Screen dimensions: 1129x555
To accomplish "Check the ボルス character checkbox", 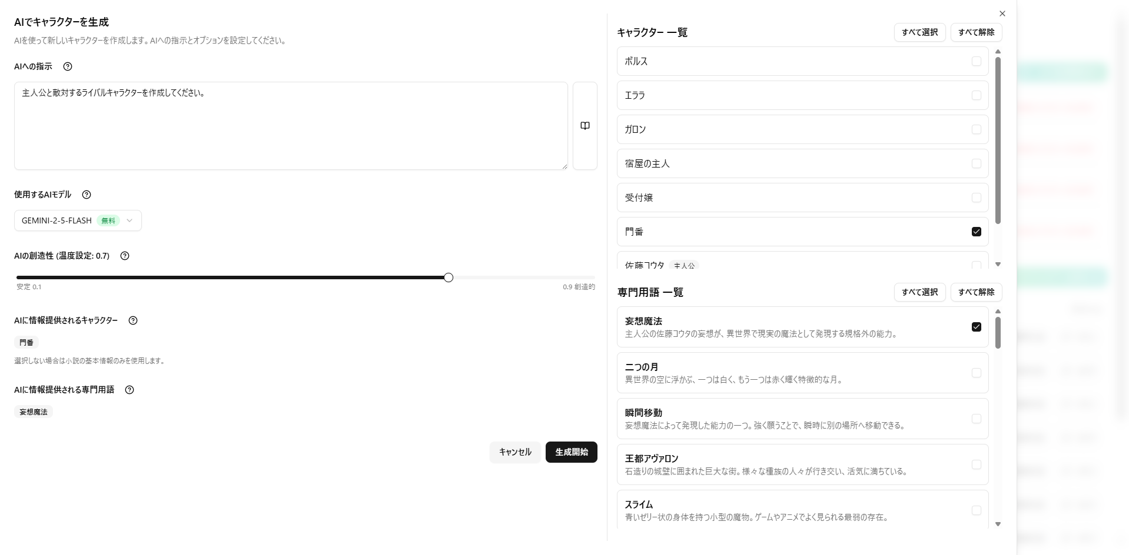I will point(976,61).
